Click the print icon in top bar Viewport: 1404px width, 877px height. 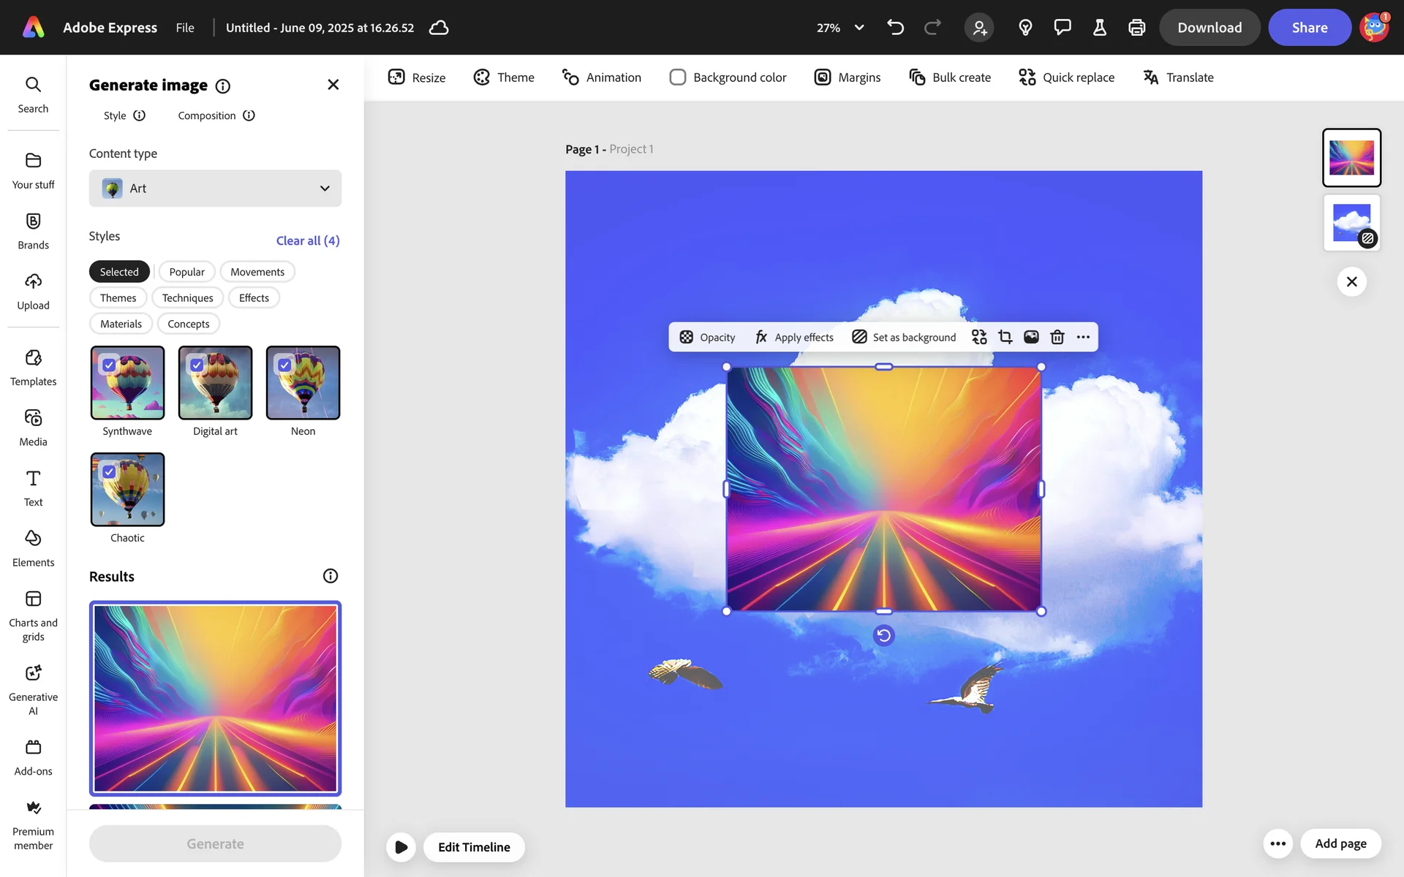point(1136,28)
